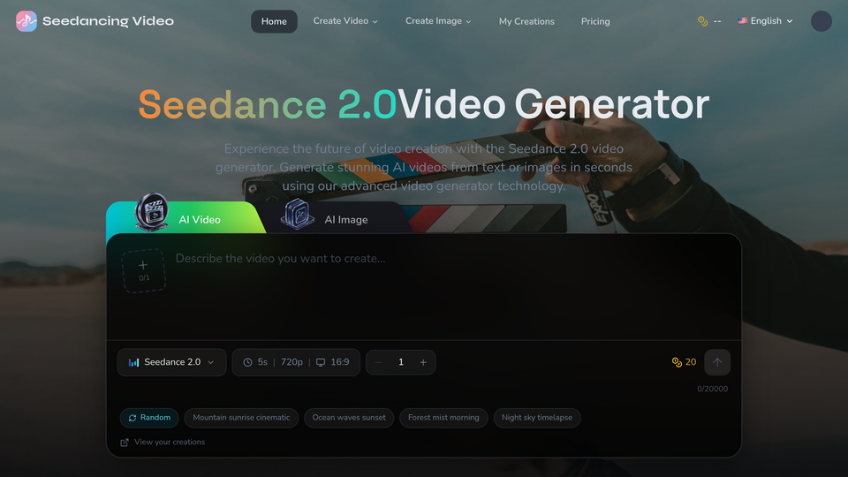The width and height of the screenshot is (848, 477).
Task: Switch to the AI Video tab
Action: [184, 218]
